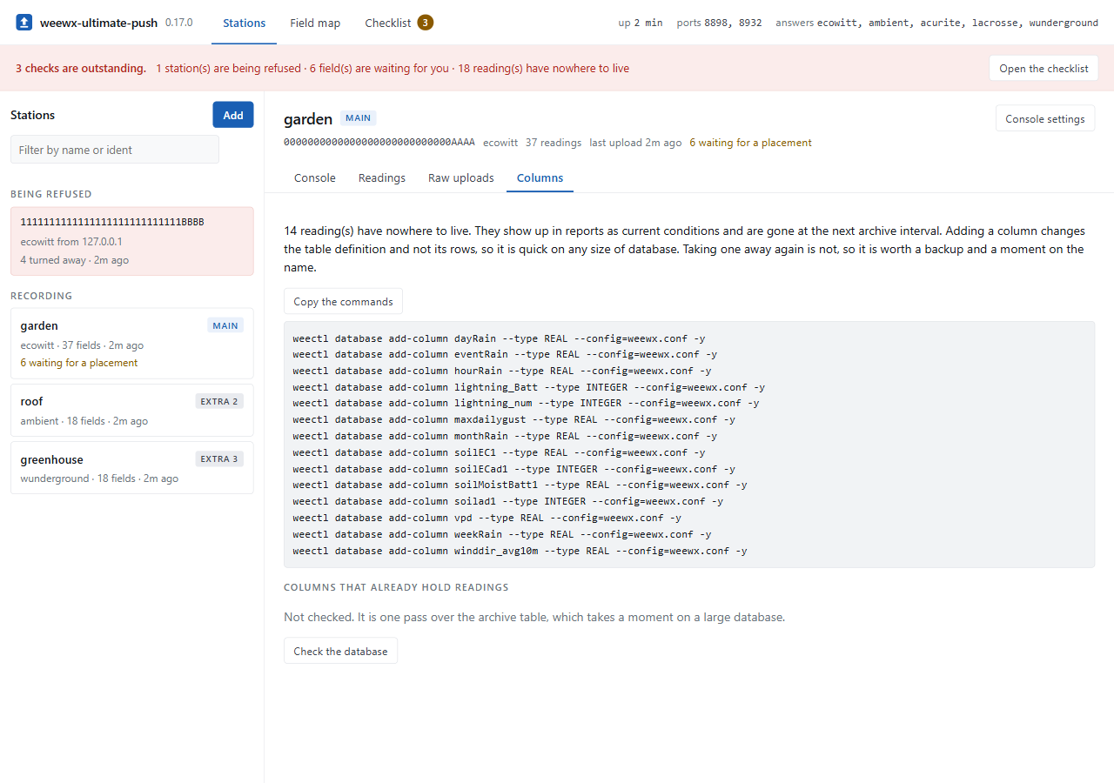Click the EXTRA 2 badge on roof
This screenshot has width=1114, height=783.
pyautogui.click(x=219, y=401)
